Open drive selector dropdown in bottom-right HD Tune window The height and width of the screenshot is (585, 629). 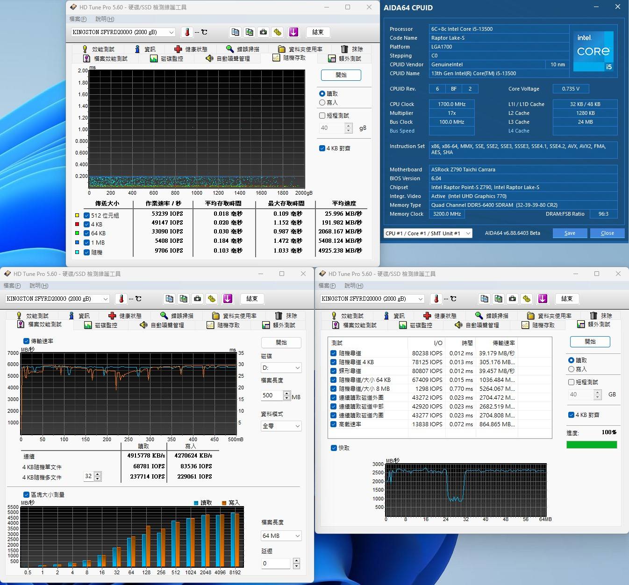372,299
